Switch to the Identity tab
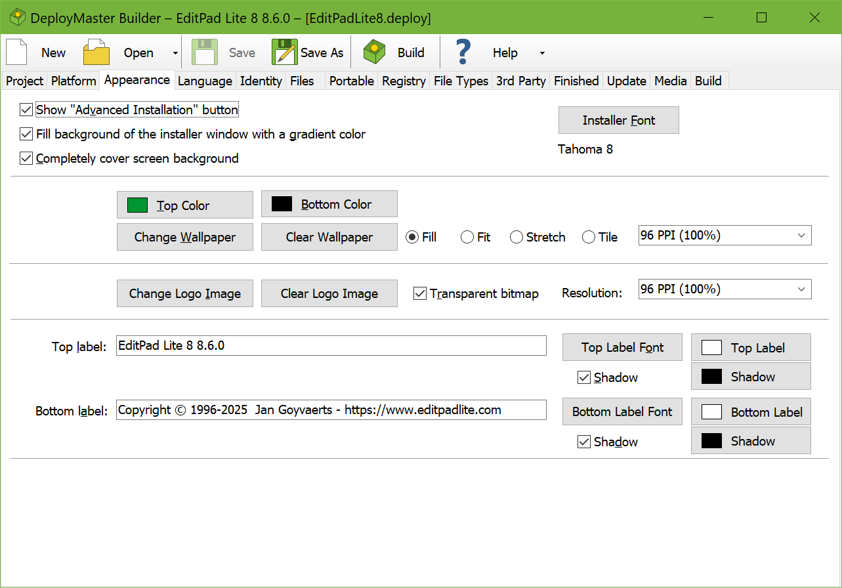The width and height of the screenshot is (842, 588). pos(261,81)
